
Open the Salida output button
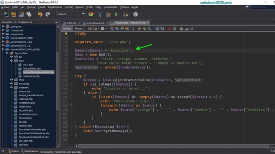(x=13, y=151)
